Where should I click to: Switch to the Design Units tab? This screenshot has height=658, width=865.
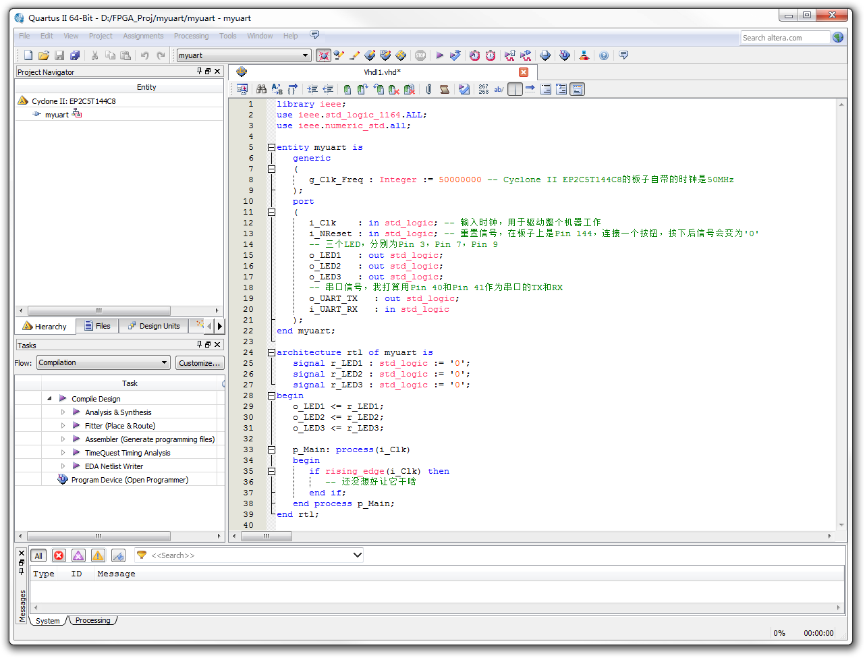(154, 326)
